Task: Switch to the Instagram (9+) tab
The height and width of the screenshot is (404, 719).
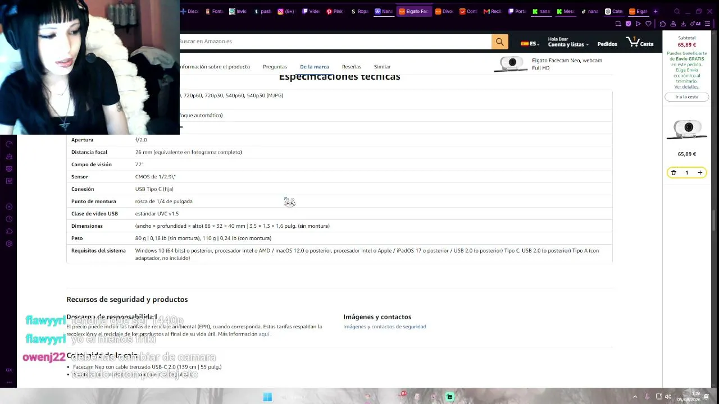Action: [x=286, y=11]
